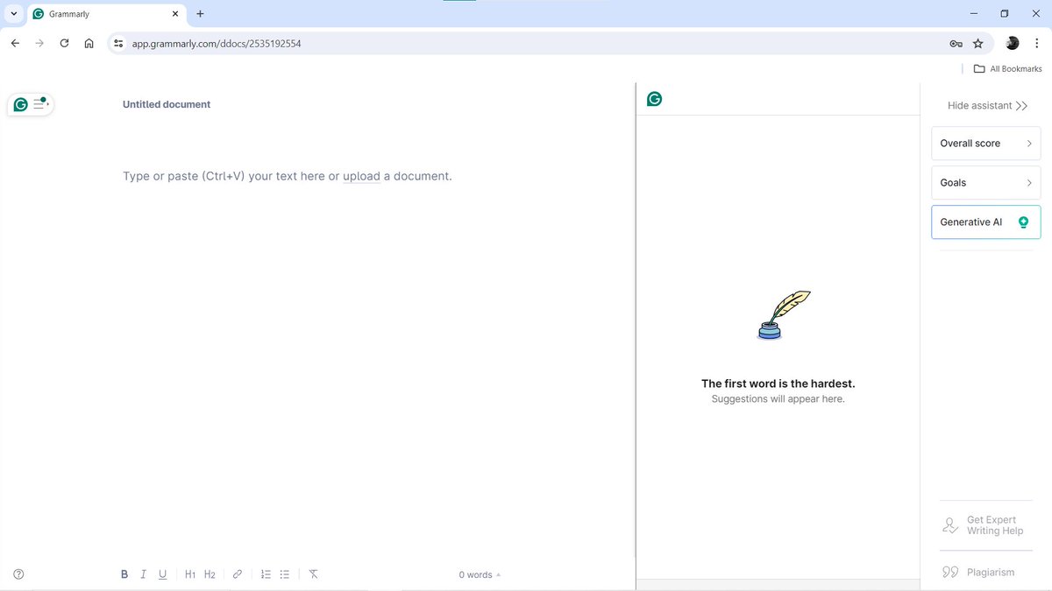Go back with the browser back arrow

point(15,43)
